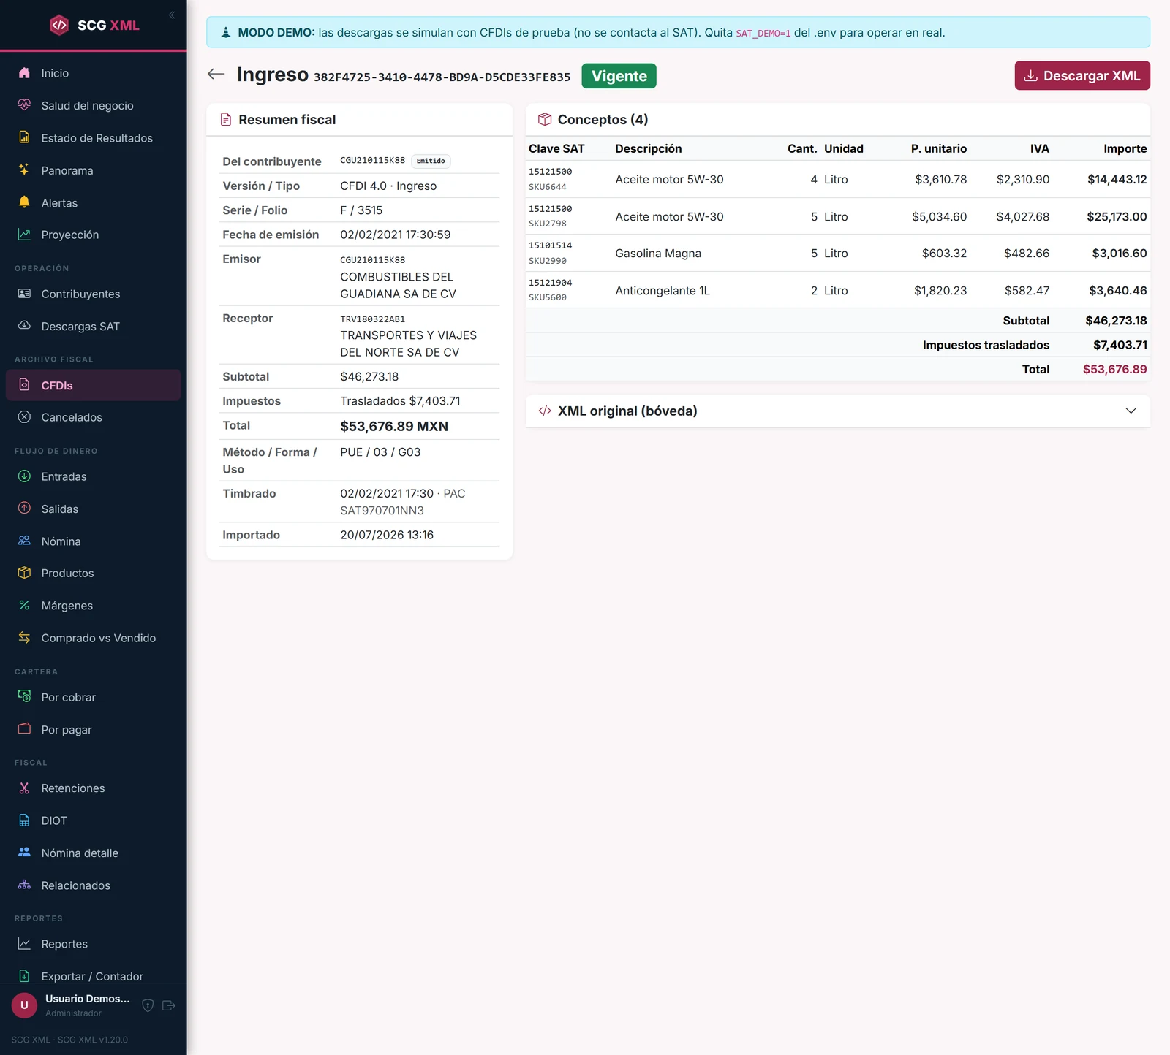Click the Cancelados circle-x icon
The image size is (1170, 1055).
(24, 417)
